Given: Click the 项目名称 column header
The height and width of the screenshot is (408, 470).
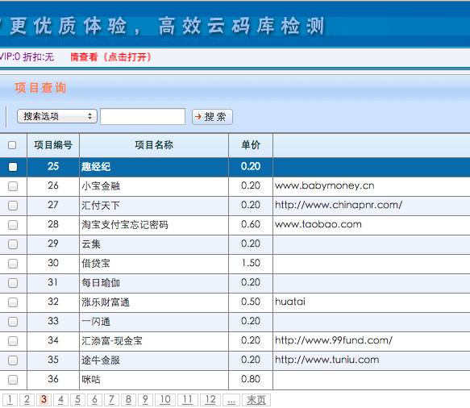Looking at the screenshot, I should click(154, 145).
